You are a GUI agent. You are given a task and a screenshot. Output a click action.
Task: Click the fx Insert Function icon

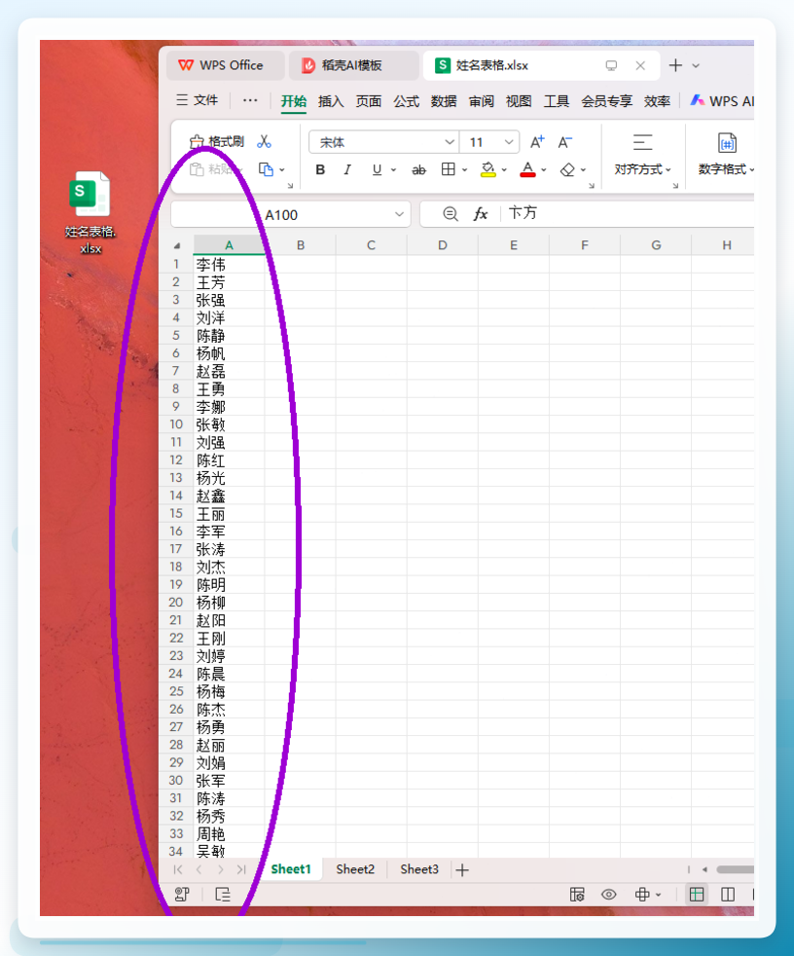[480, 213]
